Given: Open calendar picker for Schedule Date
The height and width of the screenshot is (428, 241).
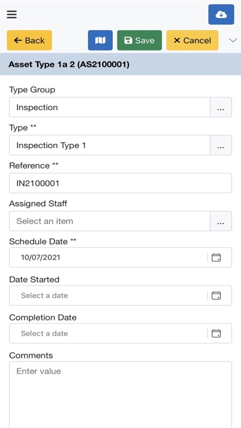Looking at the screenshot, I should pyautogui.click(x=216, y=258).
